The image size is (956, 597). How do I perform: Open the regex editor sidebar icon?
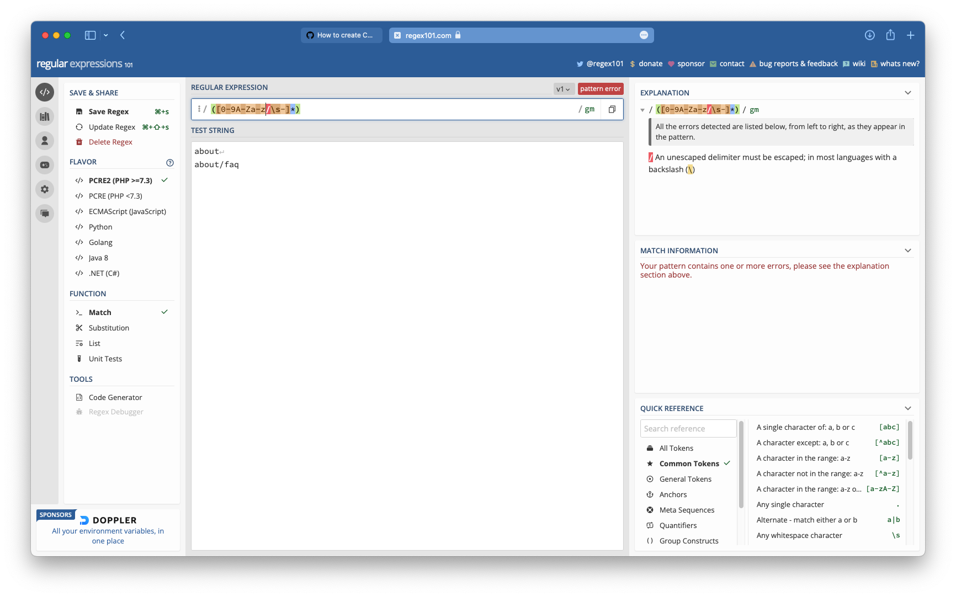(45, 92)
